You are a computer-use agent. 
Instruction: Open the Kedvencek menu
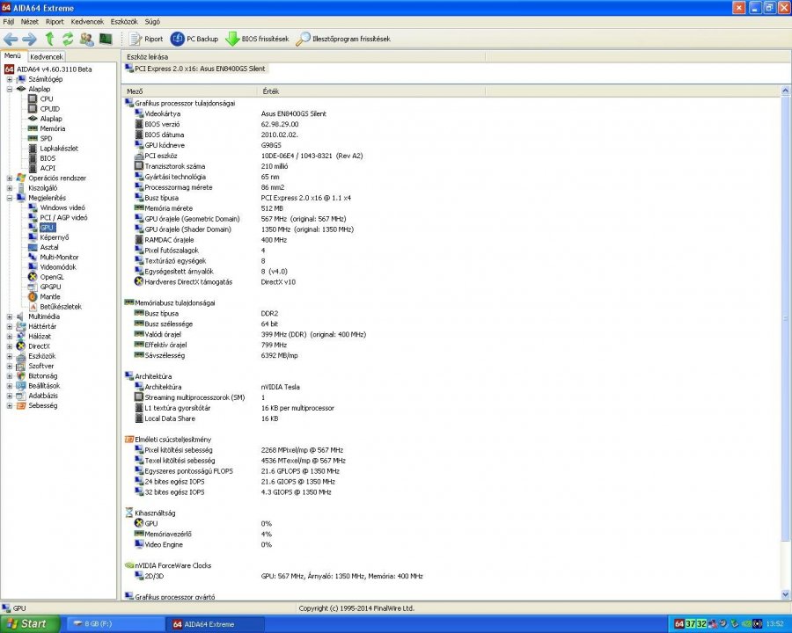coord(87,22)
